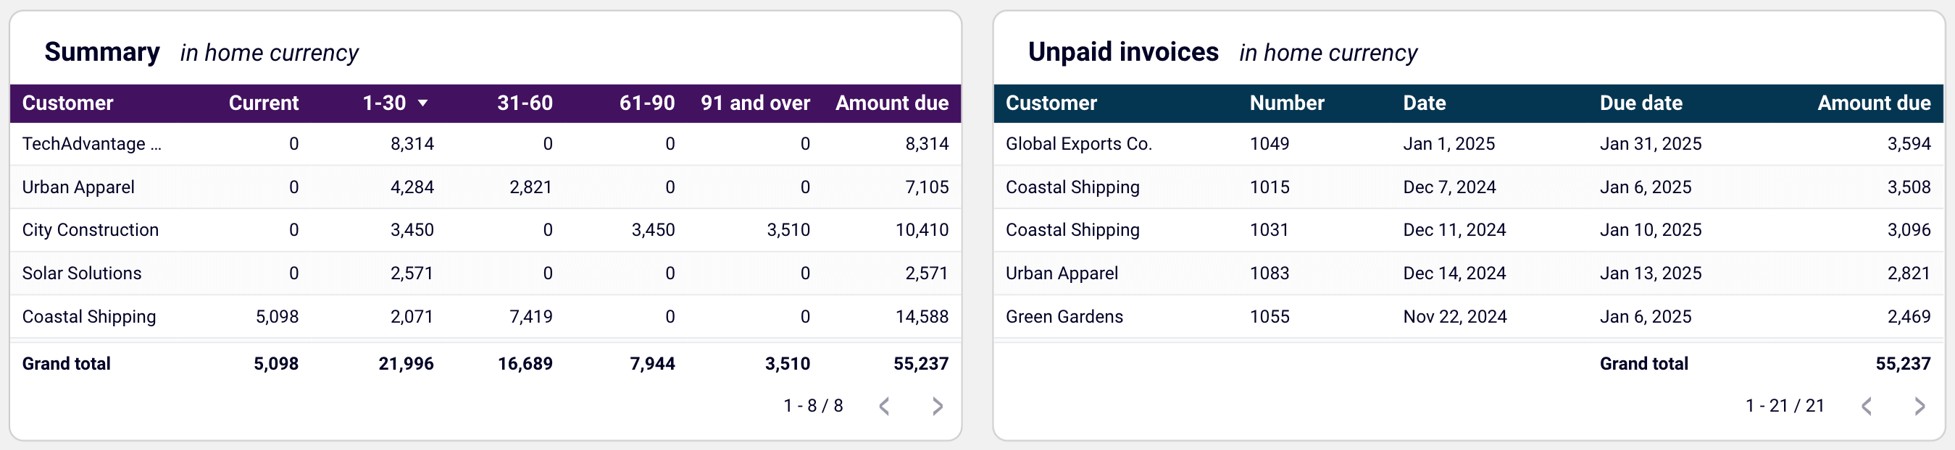Screen dimensions: 1955x450
Task: Sort Summary by 1-30 column header
Action: (384, 103)
